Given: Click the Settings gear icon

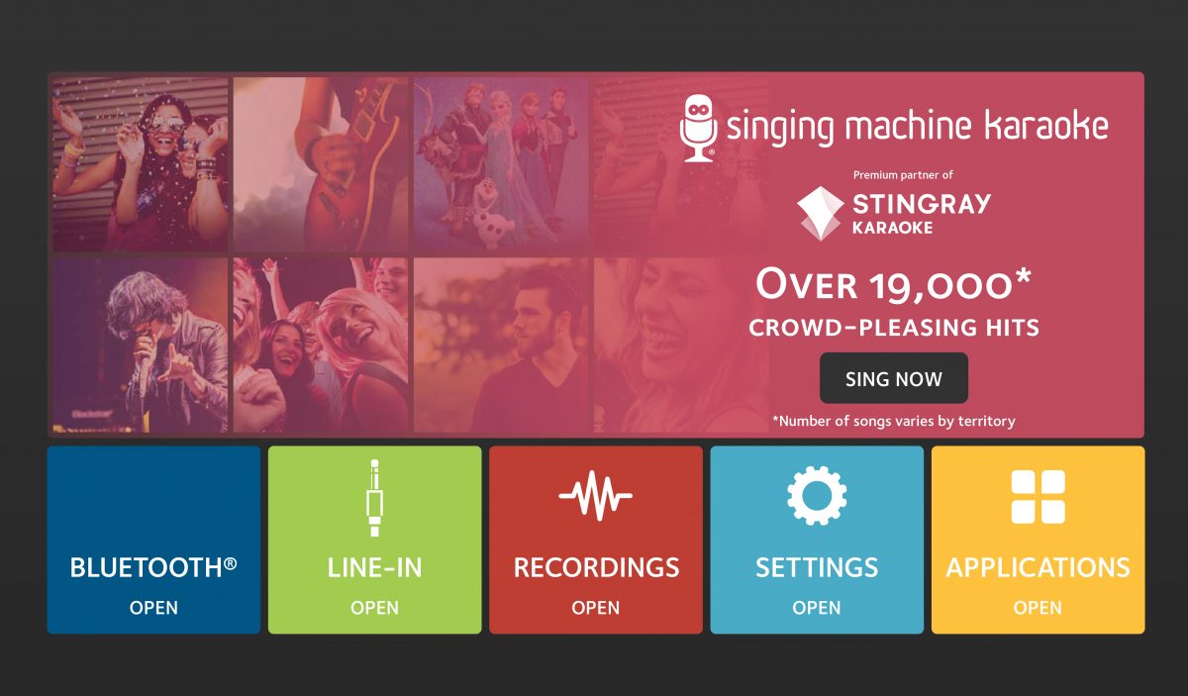Looking at the screenshot, I should point(817,496).
